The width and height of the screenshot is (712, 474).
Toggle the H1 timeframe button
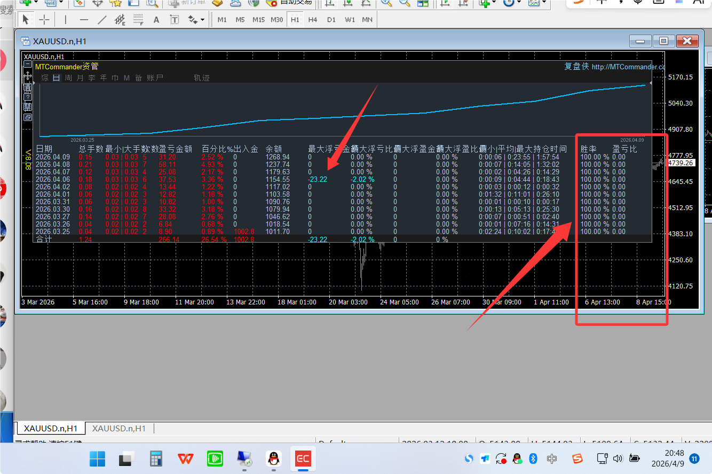tap(295, 20)
